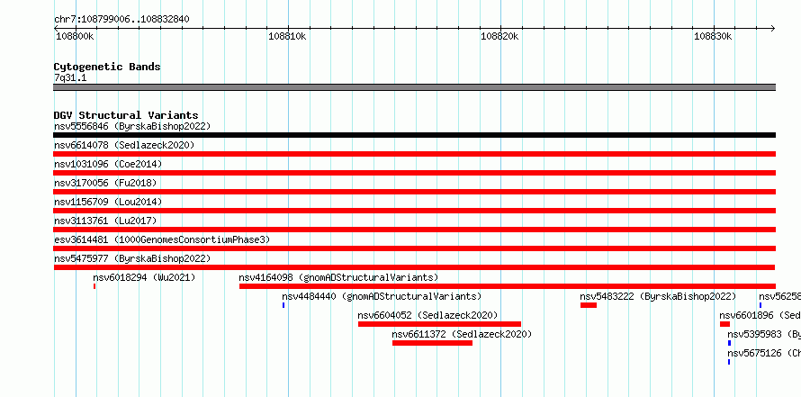Open nsv6018294 (Wu2021) label

(x=144, y=277)
